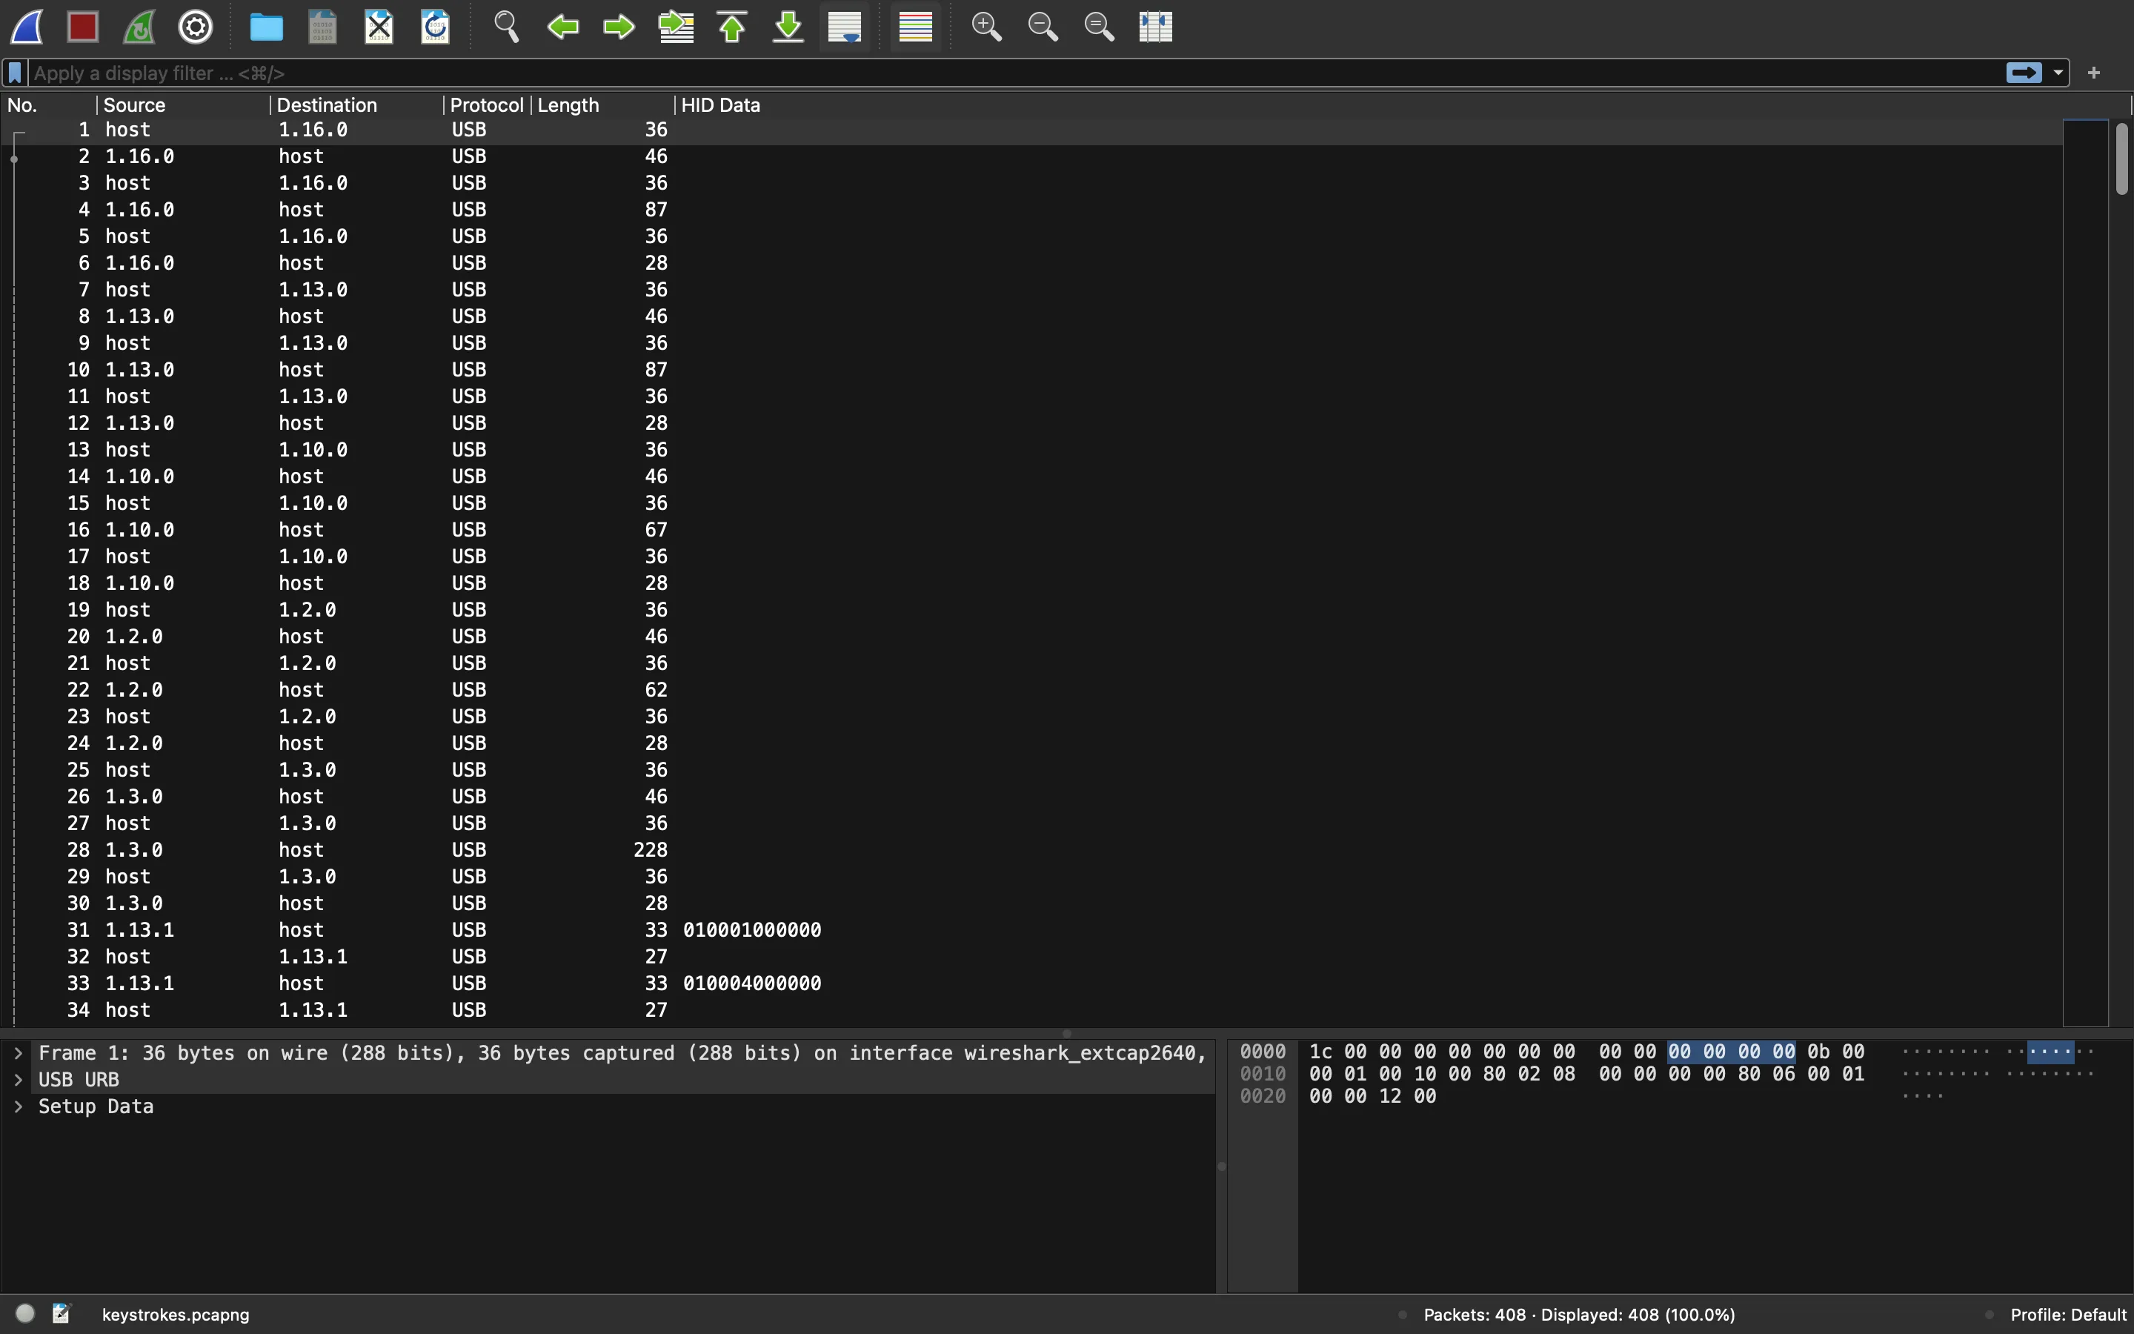Zoom in the main window text

[x=987, y=27]
